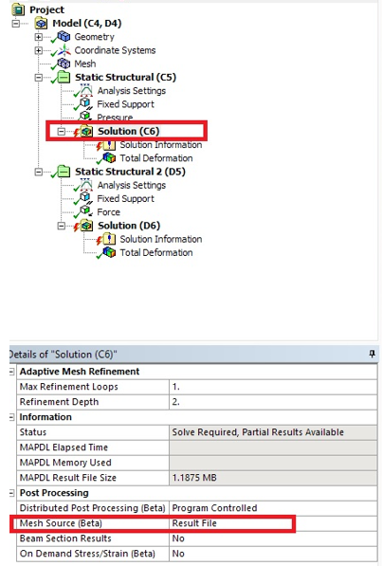Screen dimensions: 382x566
Task: Select Analysis Settings under Static Structural (C5)
Action: 132,91
